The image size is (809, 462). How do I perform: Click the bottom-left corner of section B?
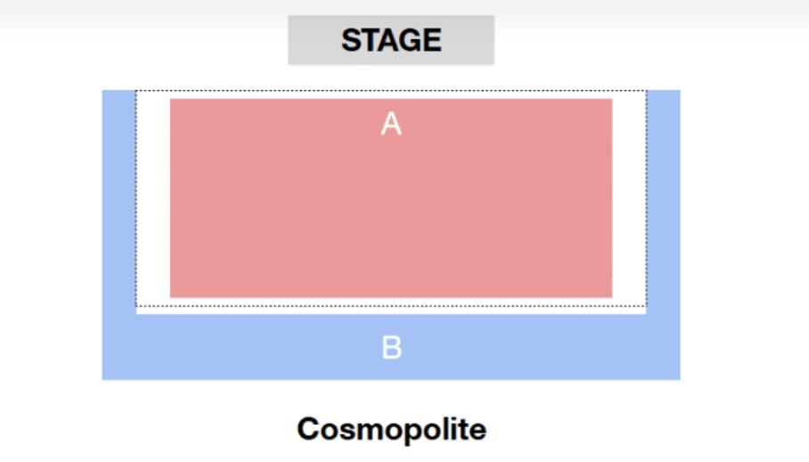coord(105,377)
